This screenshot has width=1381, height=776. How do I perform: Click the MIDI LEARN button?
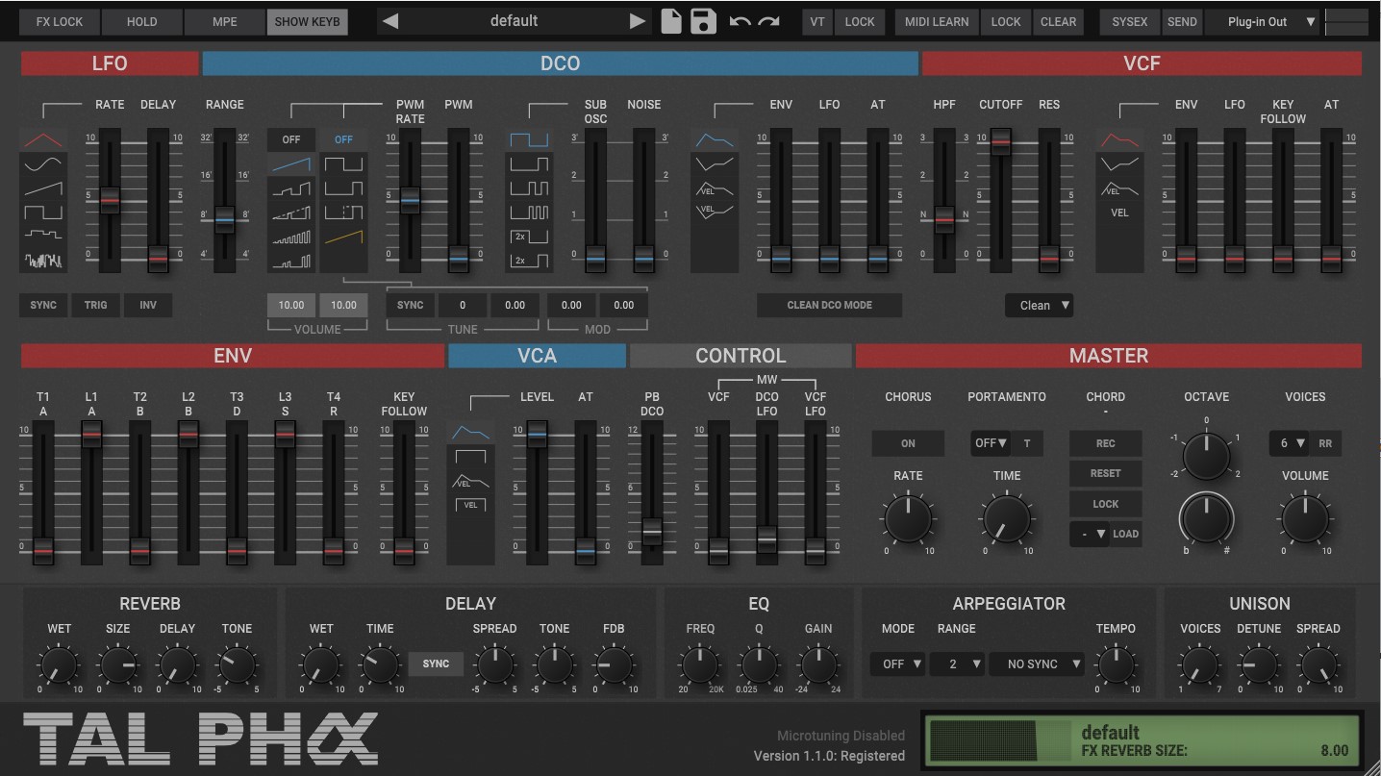click(x=937, y=22)
